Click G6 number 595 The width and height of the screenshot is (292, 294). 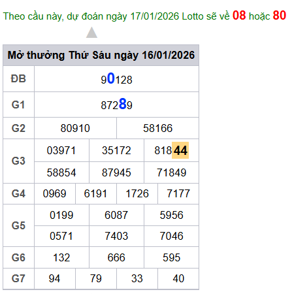coord(172,257)
